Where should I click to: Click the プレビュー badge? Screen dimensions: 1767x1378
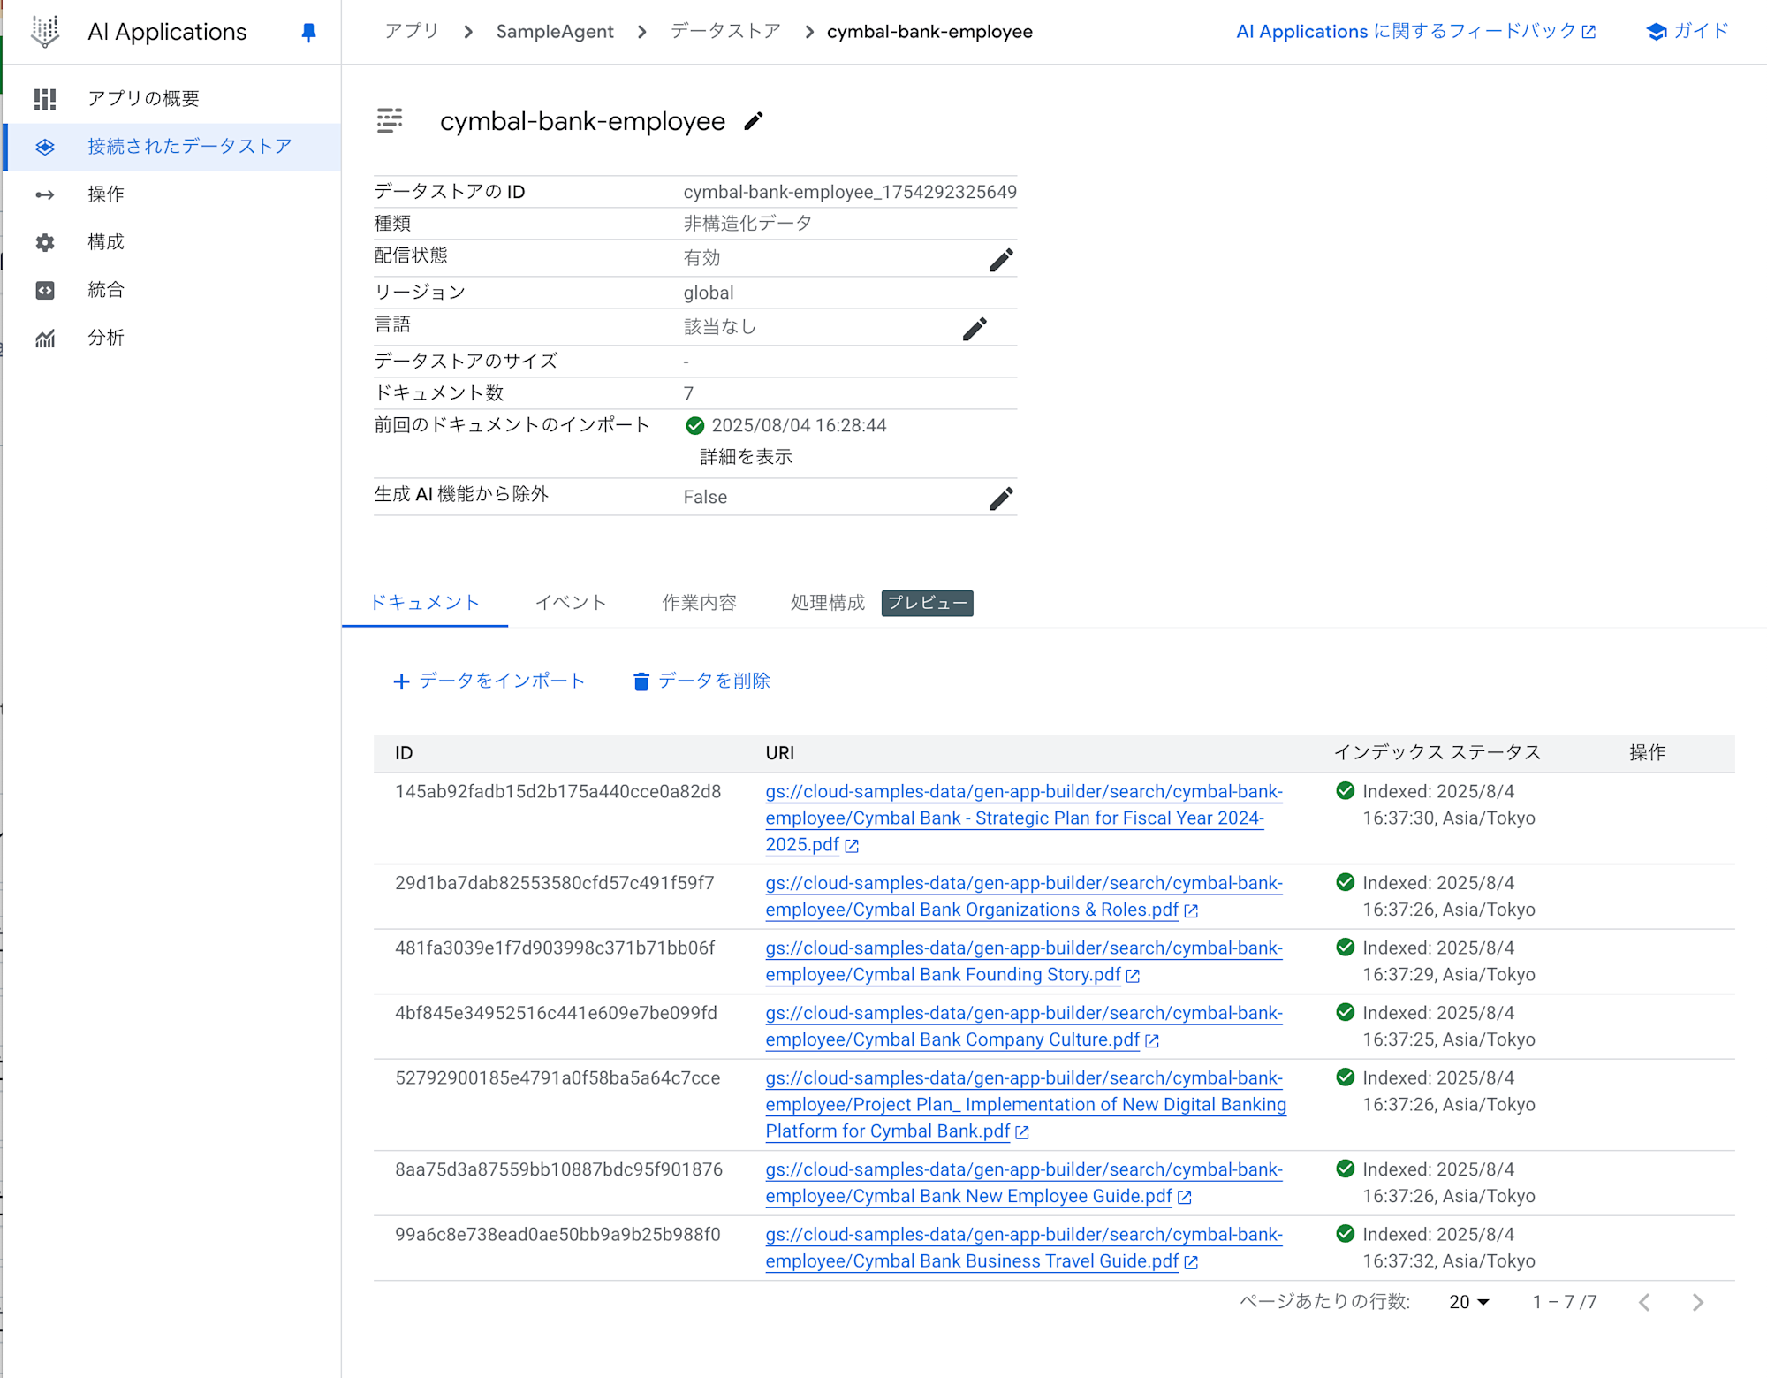(x=927, y=603)
